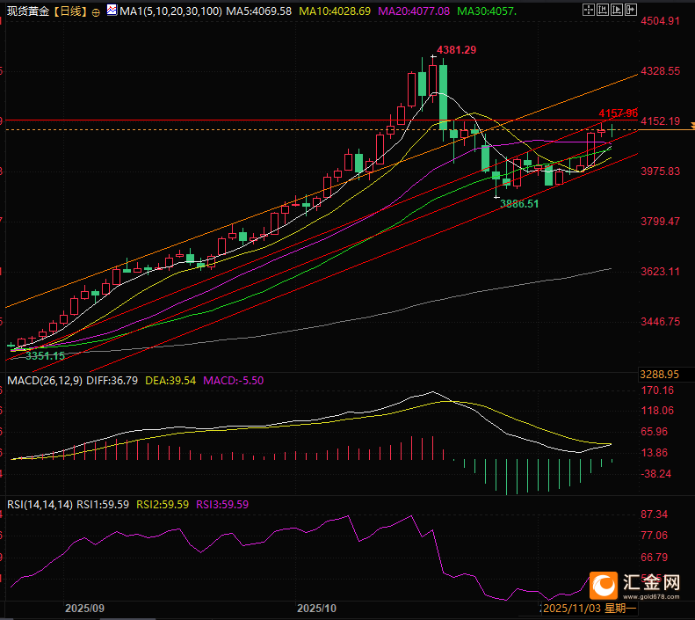Click the 3886.51 low price label
This screenshot has width=695, height=620.
(x=519, y=204)
